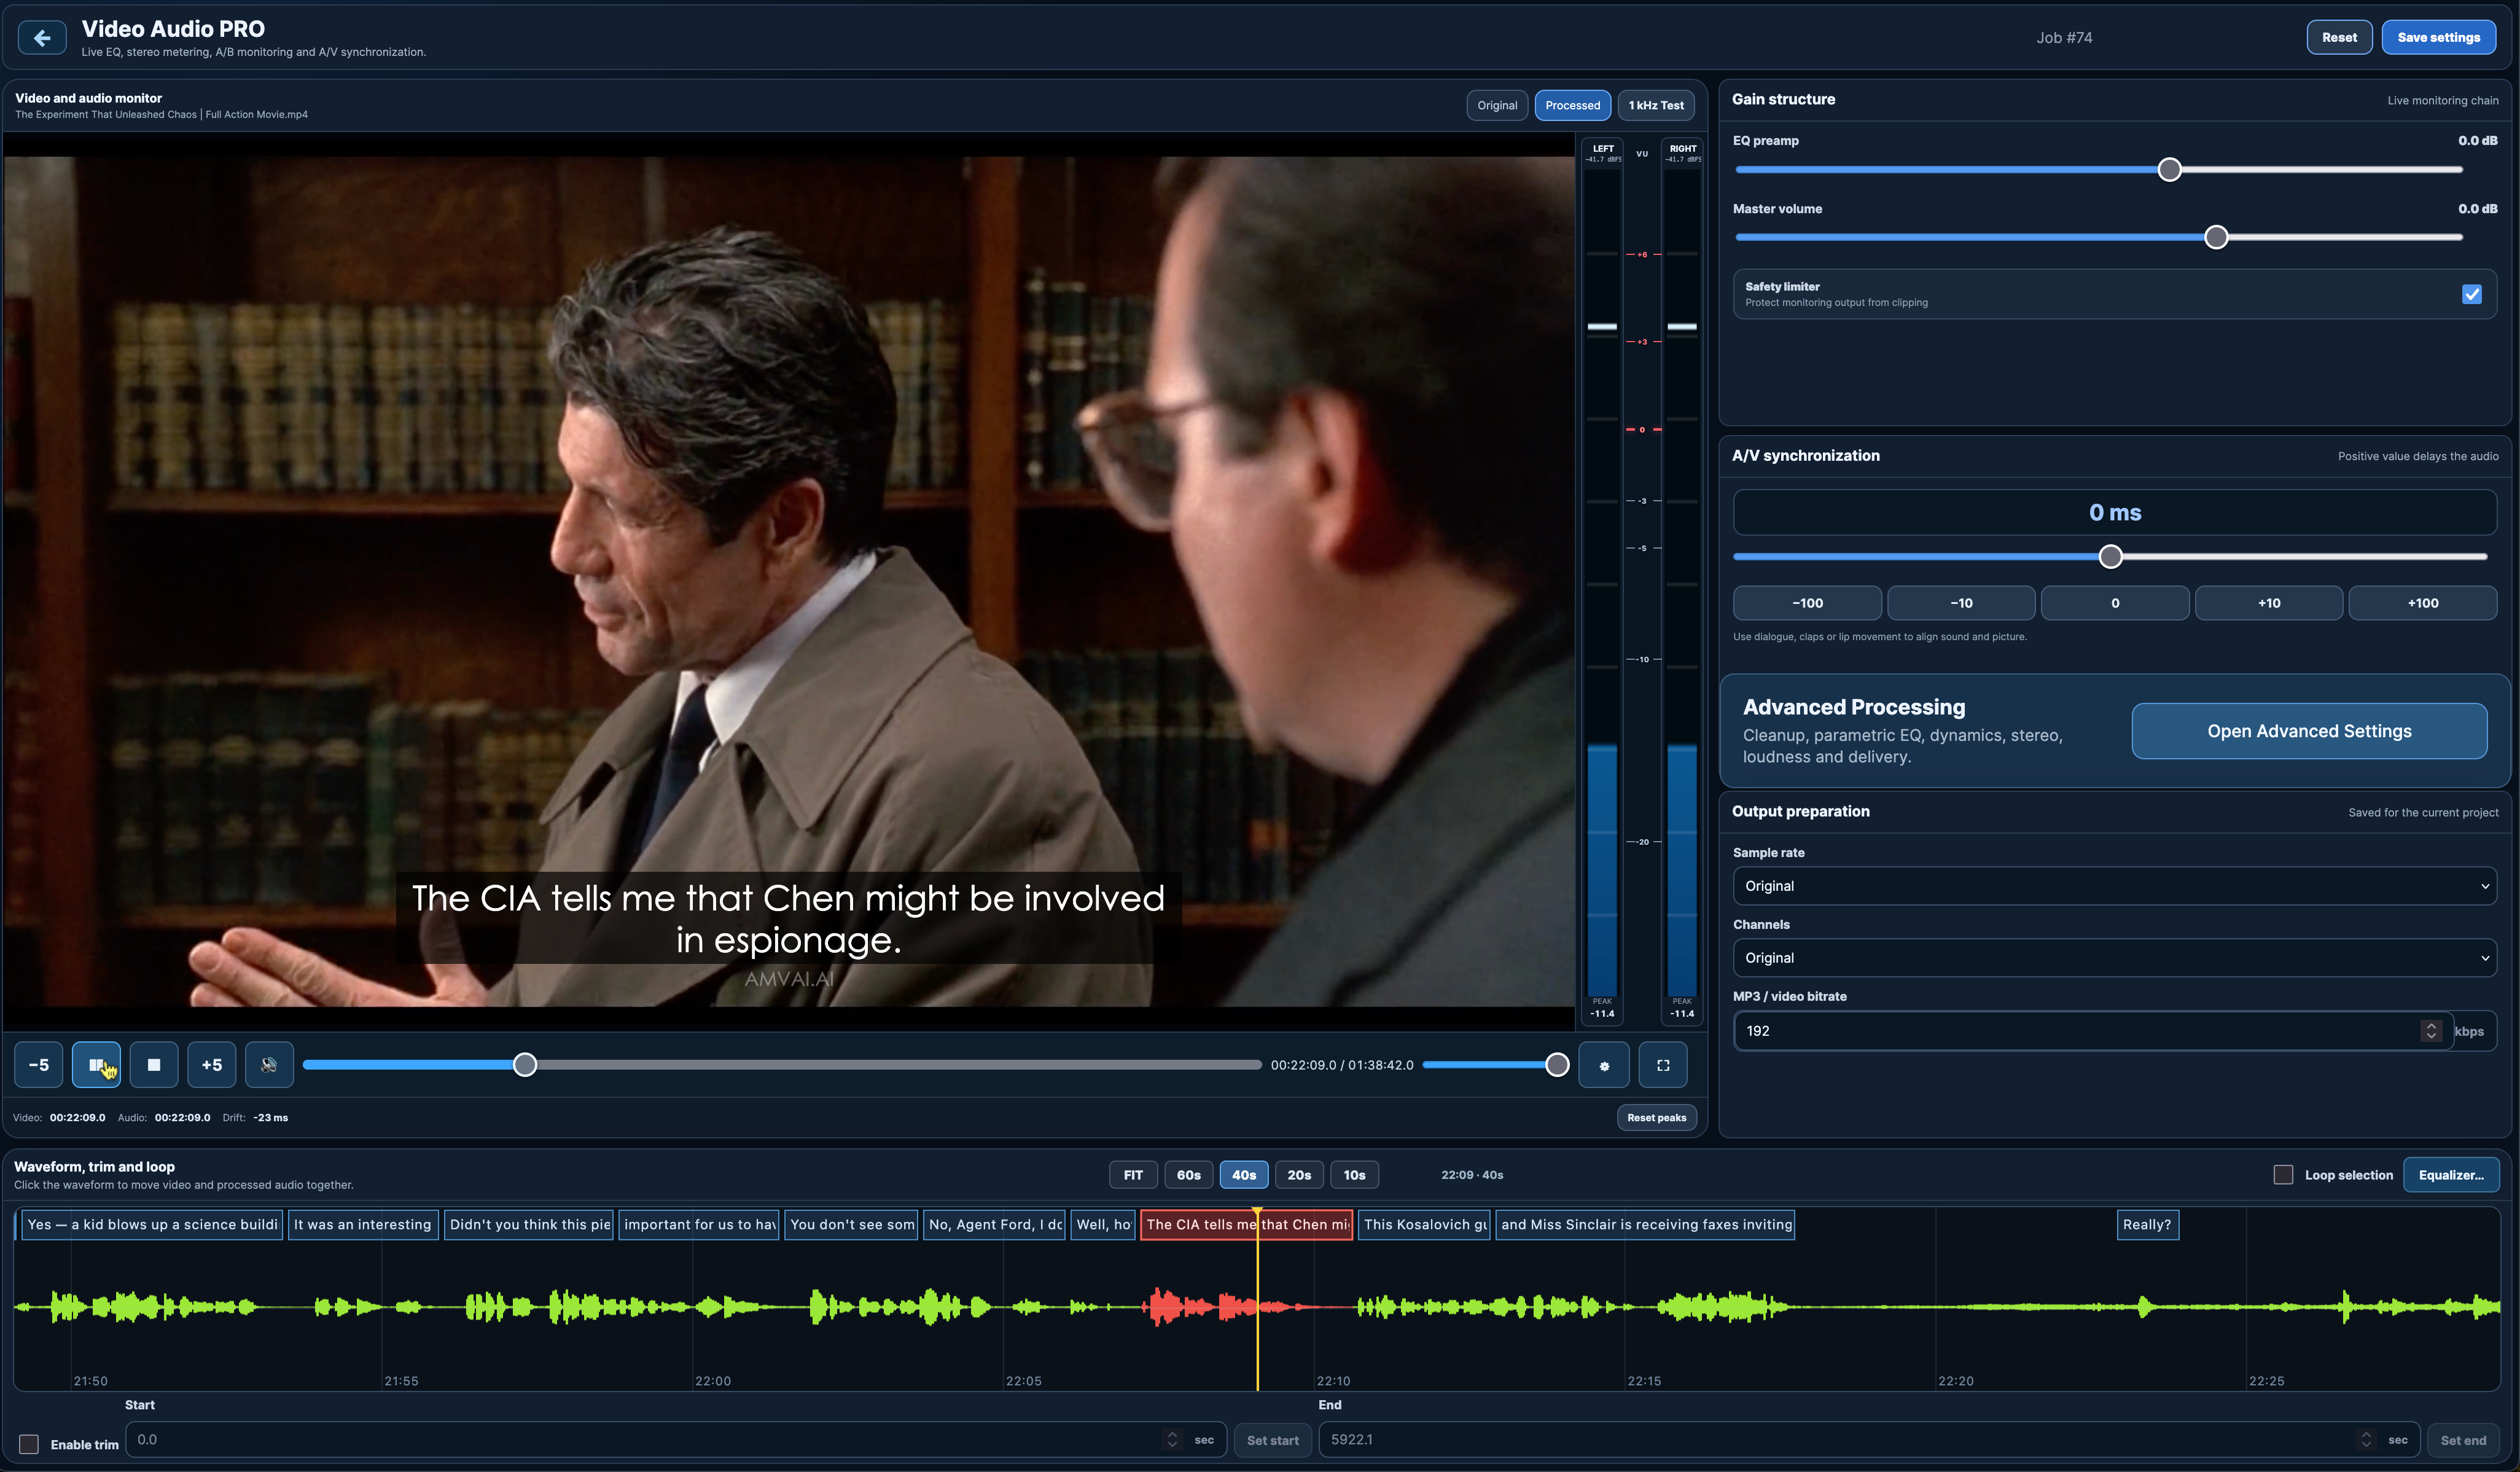Switch monitoring to Original
The height and width of the screenshot is (1472, 2520).
[x=1497, y=105]
